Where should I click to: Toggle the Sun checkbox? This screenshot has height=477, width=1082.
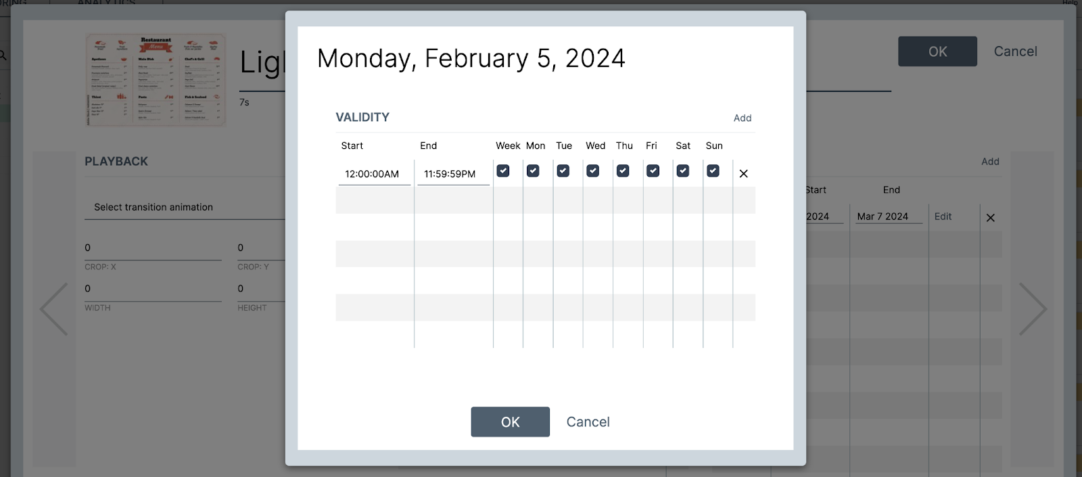click(x=713, y=171)
